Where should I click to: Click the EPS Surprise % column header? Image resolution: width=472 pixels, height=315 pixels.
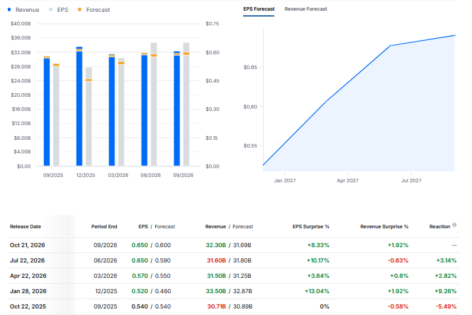pos(311,227)
